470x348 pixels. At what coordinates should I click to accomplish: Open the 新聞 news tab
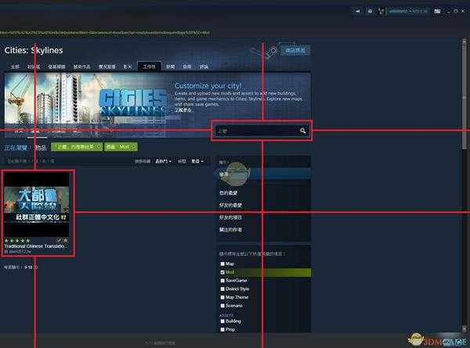[171, 67]
